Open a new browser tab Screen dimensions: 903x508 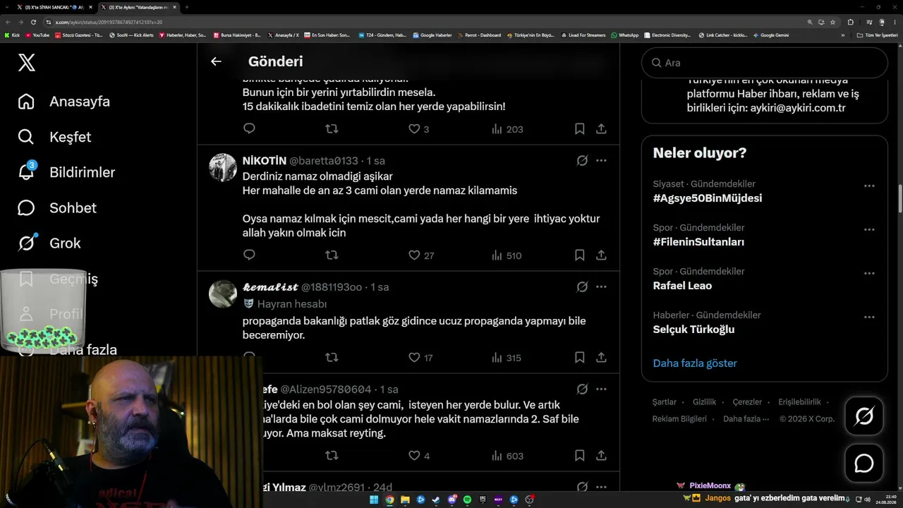pos(186,7)
